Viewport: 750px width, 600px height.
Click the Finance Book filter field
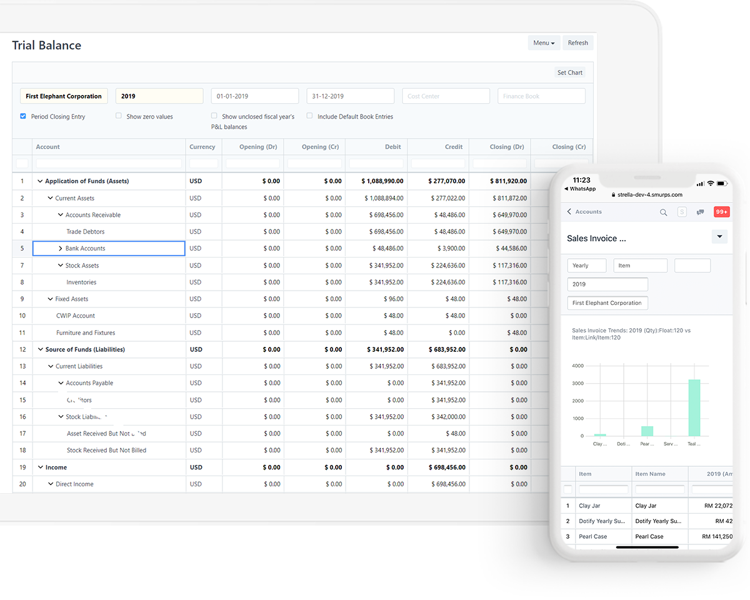coord(541,96)
